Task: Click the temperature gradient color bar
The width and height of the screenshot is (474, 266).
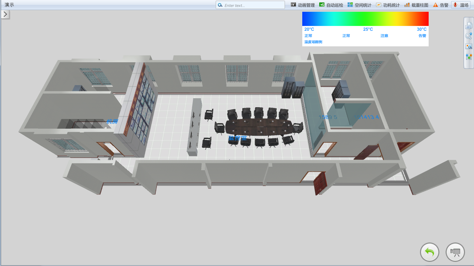Action: (365, 19)
